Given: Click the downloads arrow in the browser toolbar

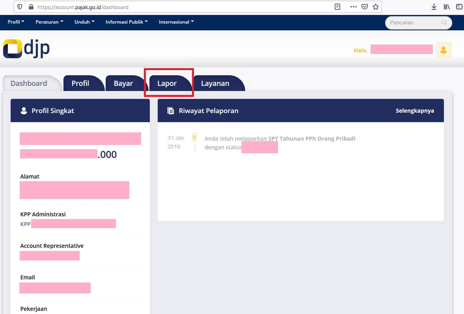Looking at the screenshot, I should [434, 7].
